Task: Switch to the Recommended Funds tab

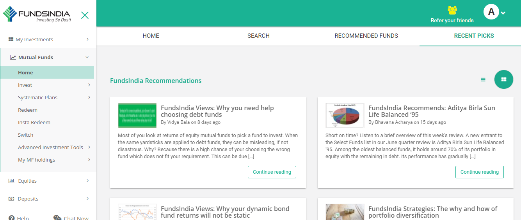Action: coord(366,36)
